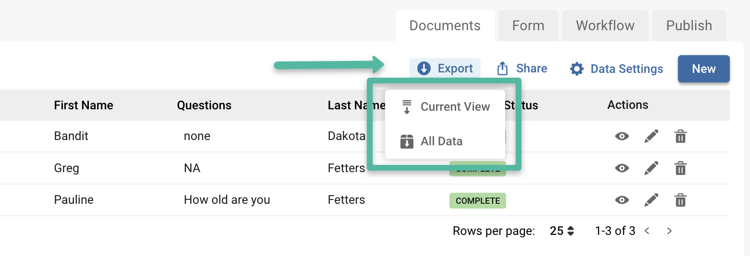
Task: Edit Pauline's row with the pencil icon
Action: coord(651,200)
